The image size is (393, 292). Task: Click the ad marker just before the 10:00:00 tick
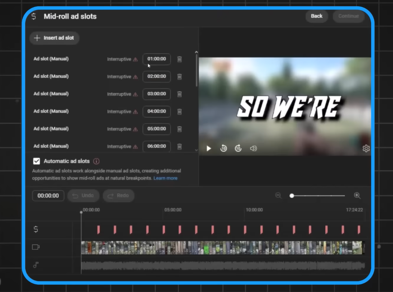[x=229, y=230]
